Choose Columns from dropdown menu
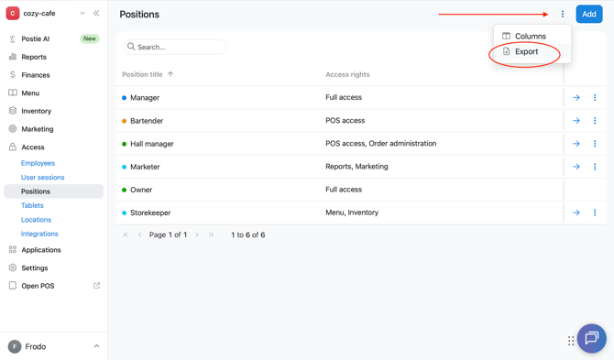This screenshot has height=360, width=614. (532, 36)
